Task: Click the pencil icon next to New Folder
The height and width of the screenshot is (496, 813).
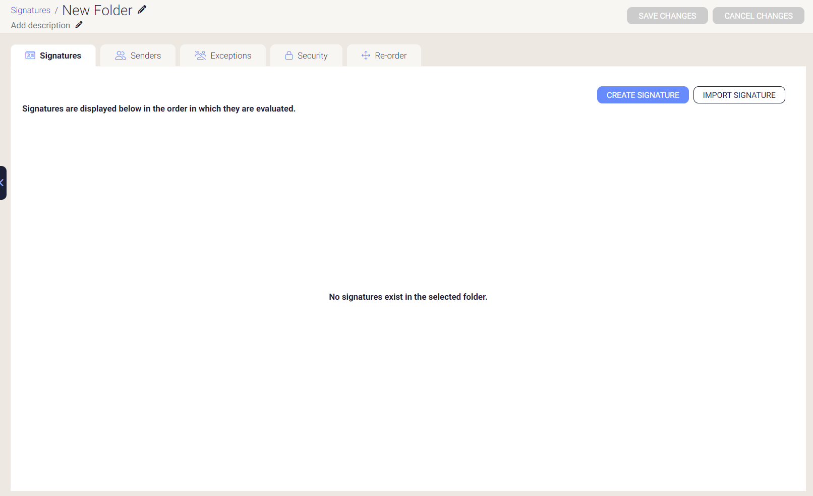Action: pos(142,9)
